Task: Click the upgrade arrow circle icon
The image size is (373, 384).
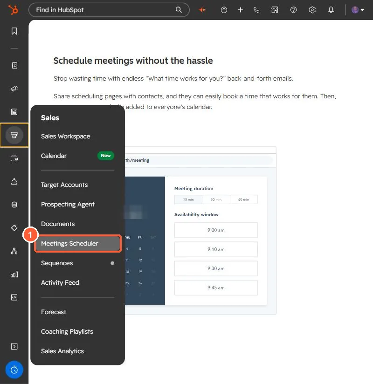Action: 224,10
